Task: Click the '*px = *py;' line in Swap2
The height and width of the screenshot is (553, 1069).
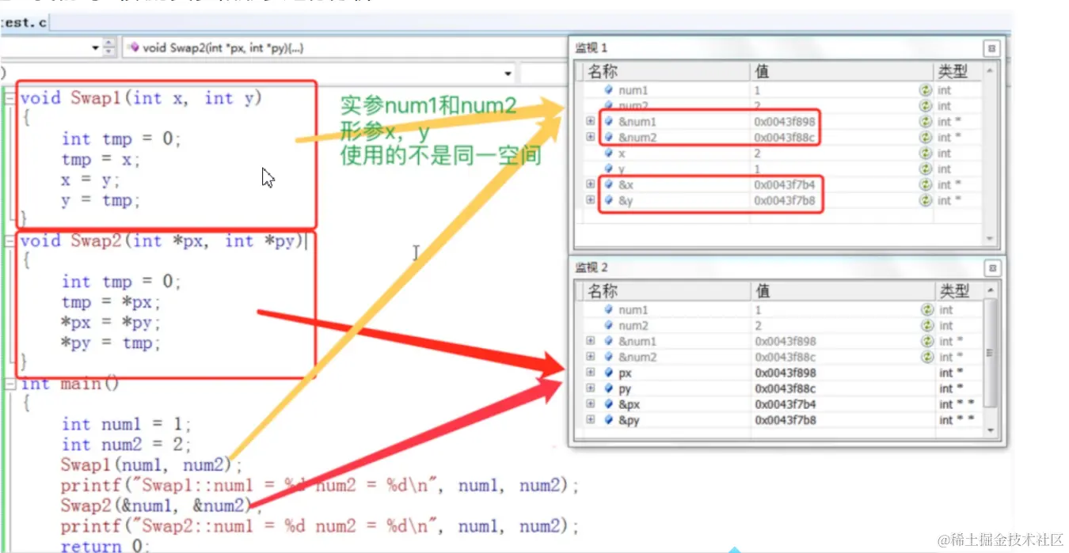Action: [x=111, y=323]
